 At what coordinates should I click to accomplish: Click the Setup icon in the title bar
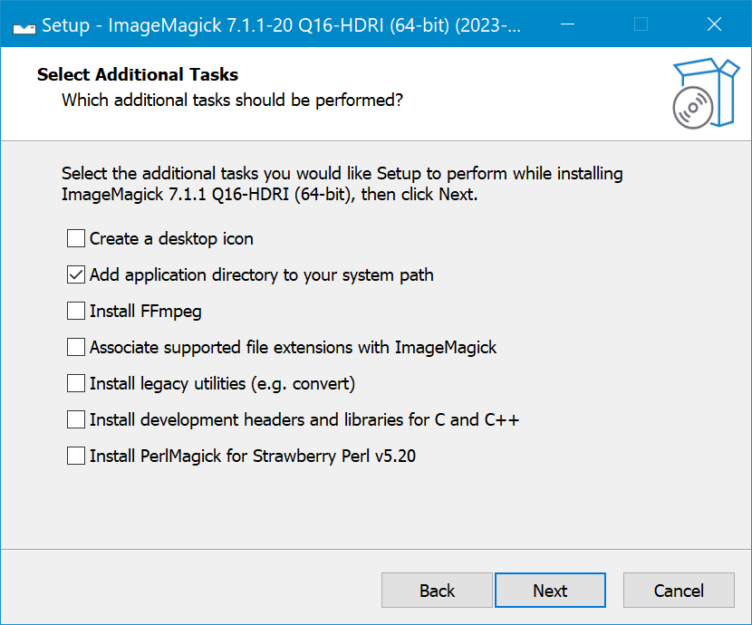click(x=24, y=25)
